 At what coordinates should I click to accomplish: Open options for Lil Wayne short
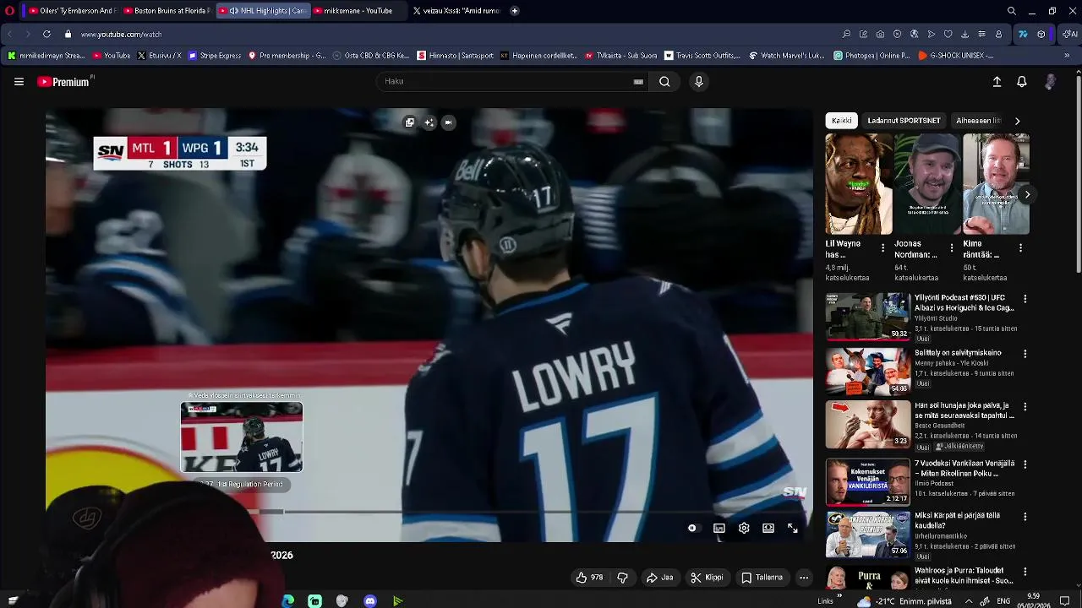tap(883, 248)
